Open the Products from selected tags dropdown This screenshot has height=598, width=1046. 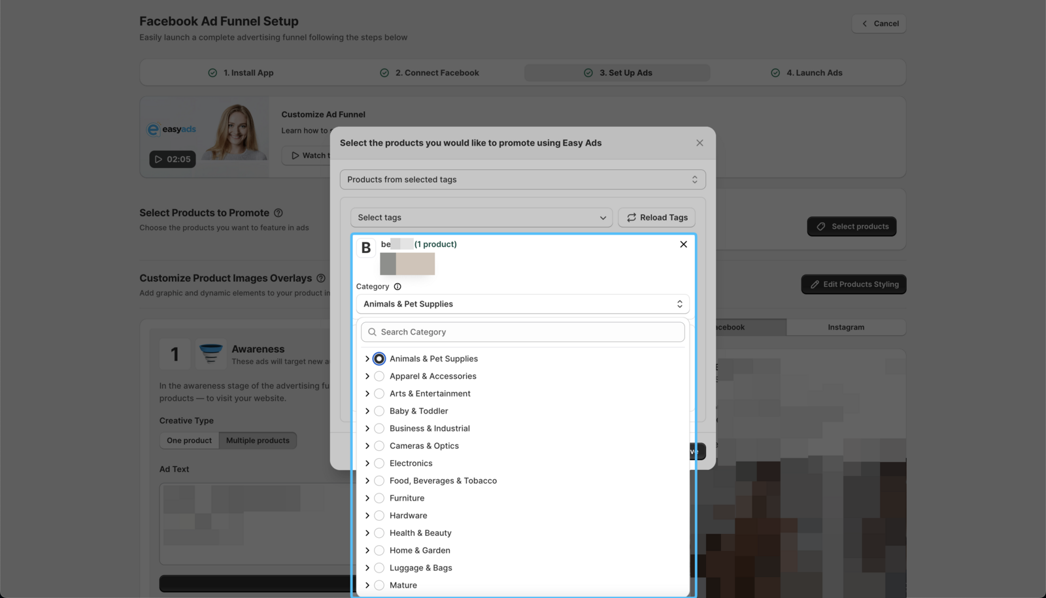coord(522,179)
